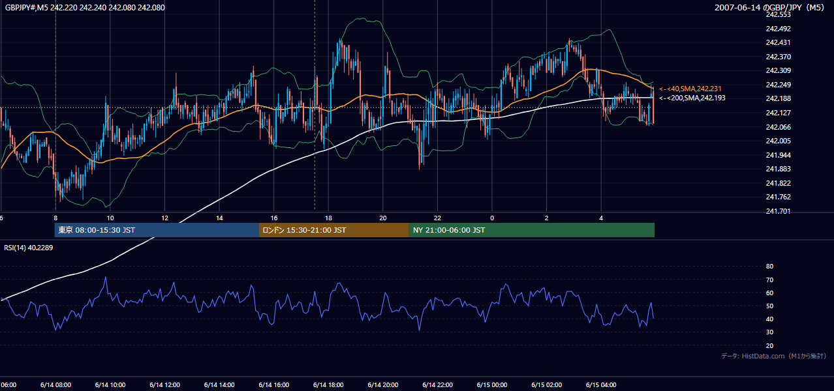The height and width of the screenshot is (391, 834).
Task: Click the 6/15 04:00 date label
Action: tap(601, 385)
